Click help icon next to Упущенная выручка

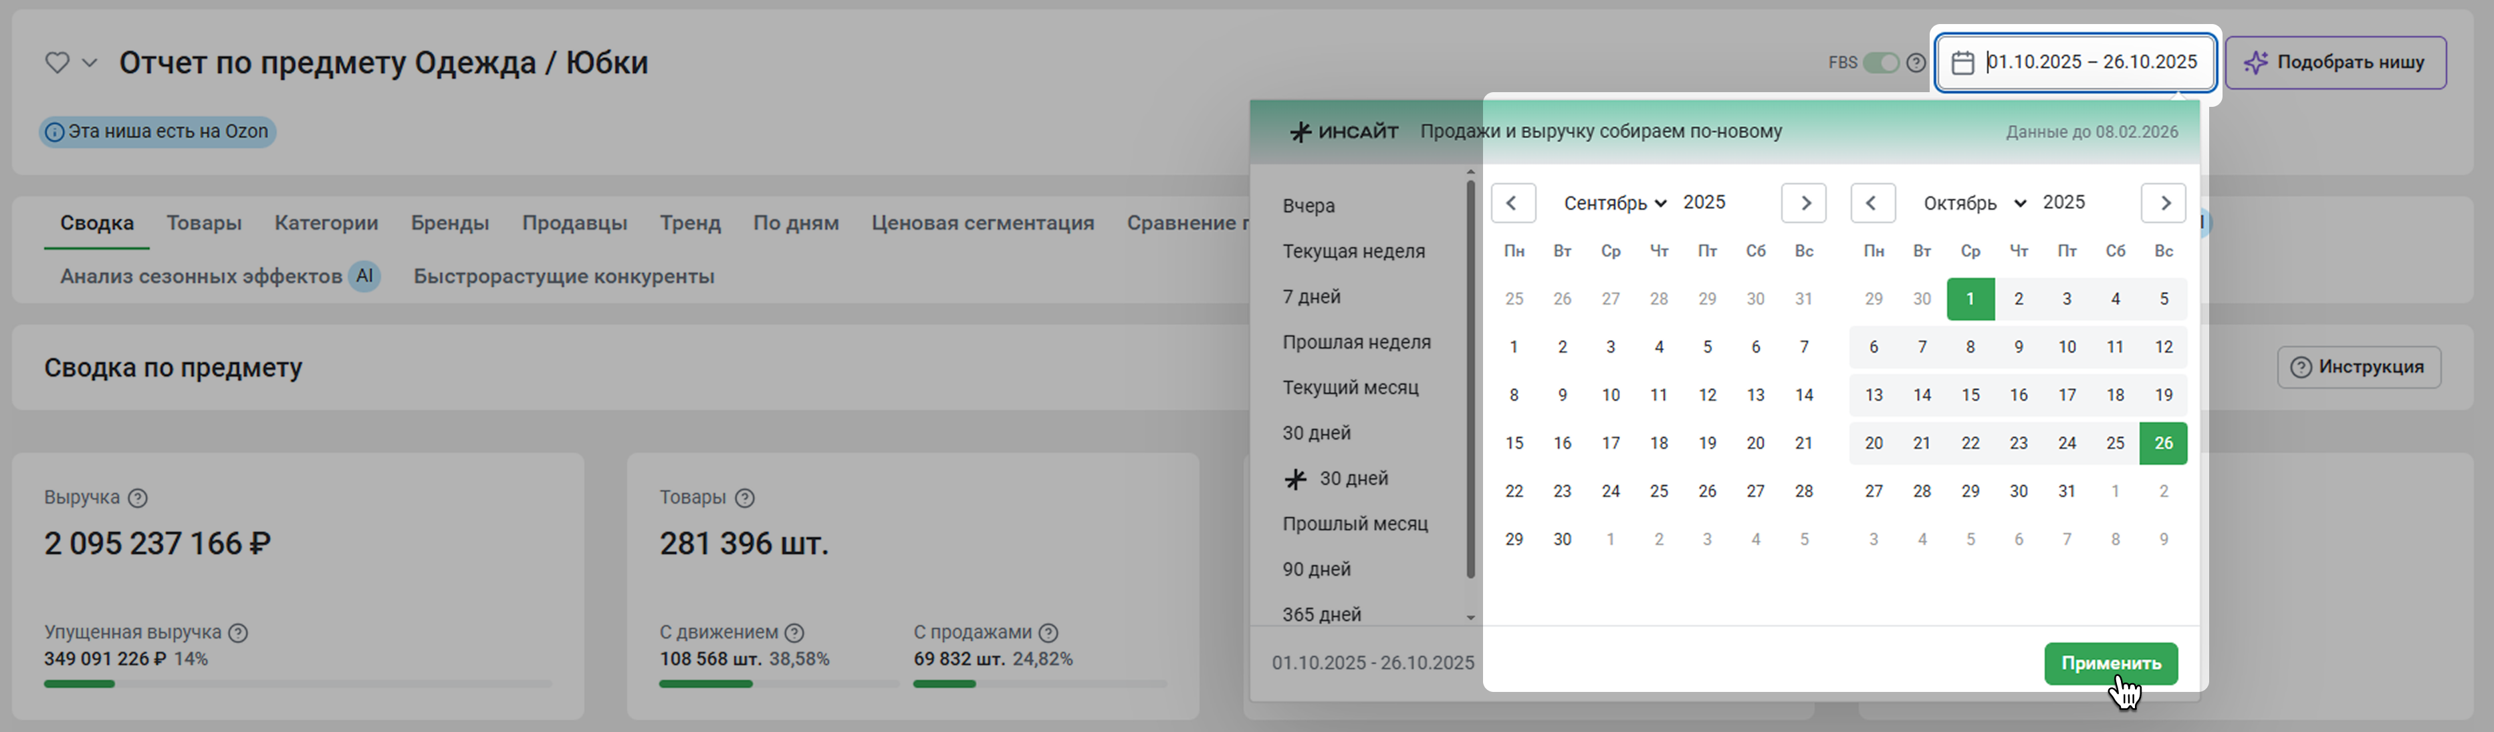tap(238, 632)
